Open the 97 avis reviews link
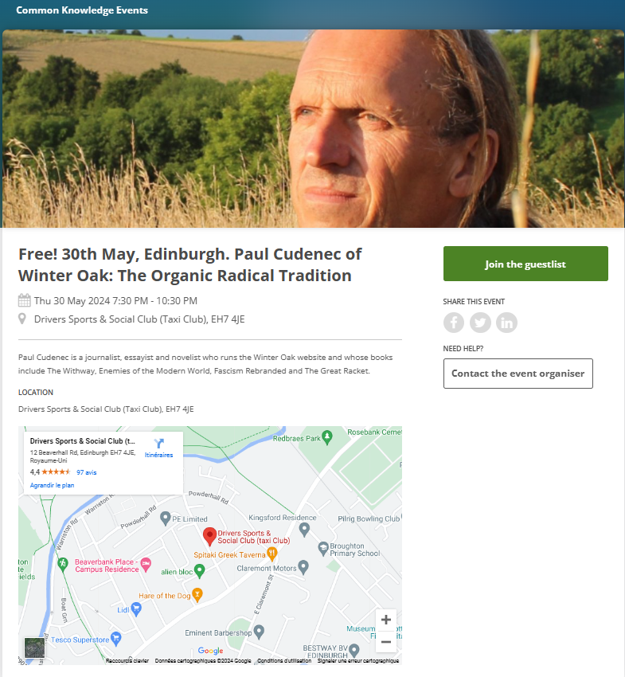This screenshot has height=677, width=625. (86, 472)
